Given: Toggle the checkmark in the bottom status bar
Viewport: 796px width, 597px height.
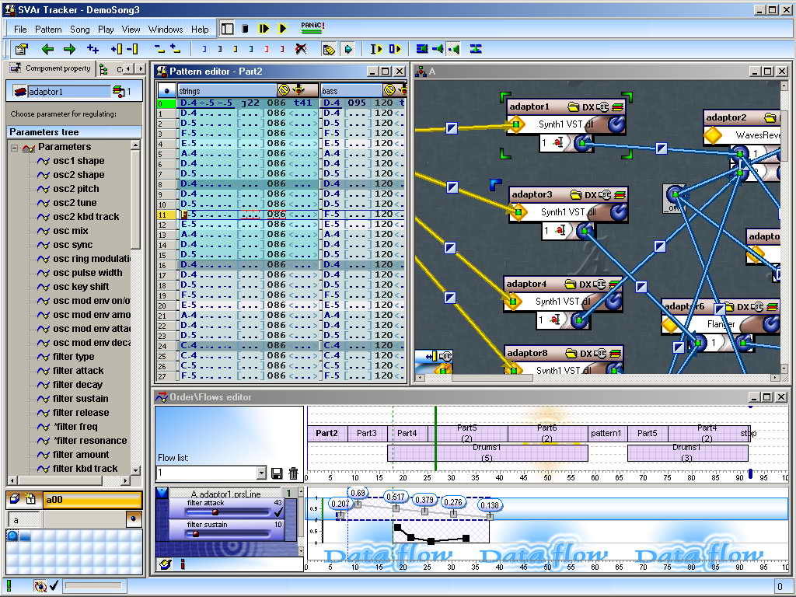Looking at the screenshot, I should (54, 586).
